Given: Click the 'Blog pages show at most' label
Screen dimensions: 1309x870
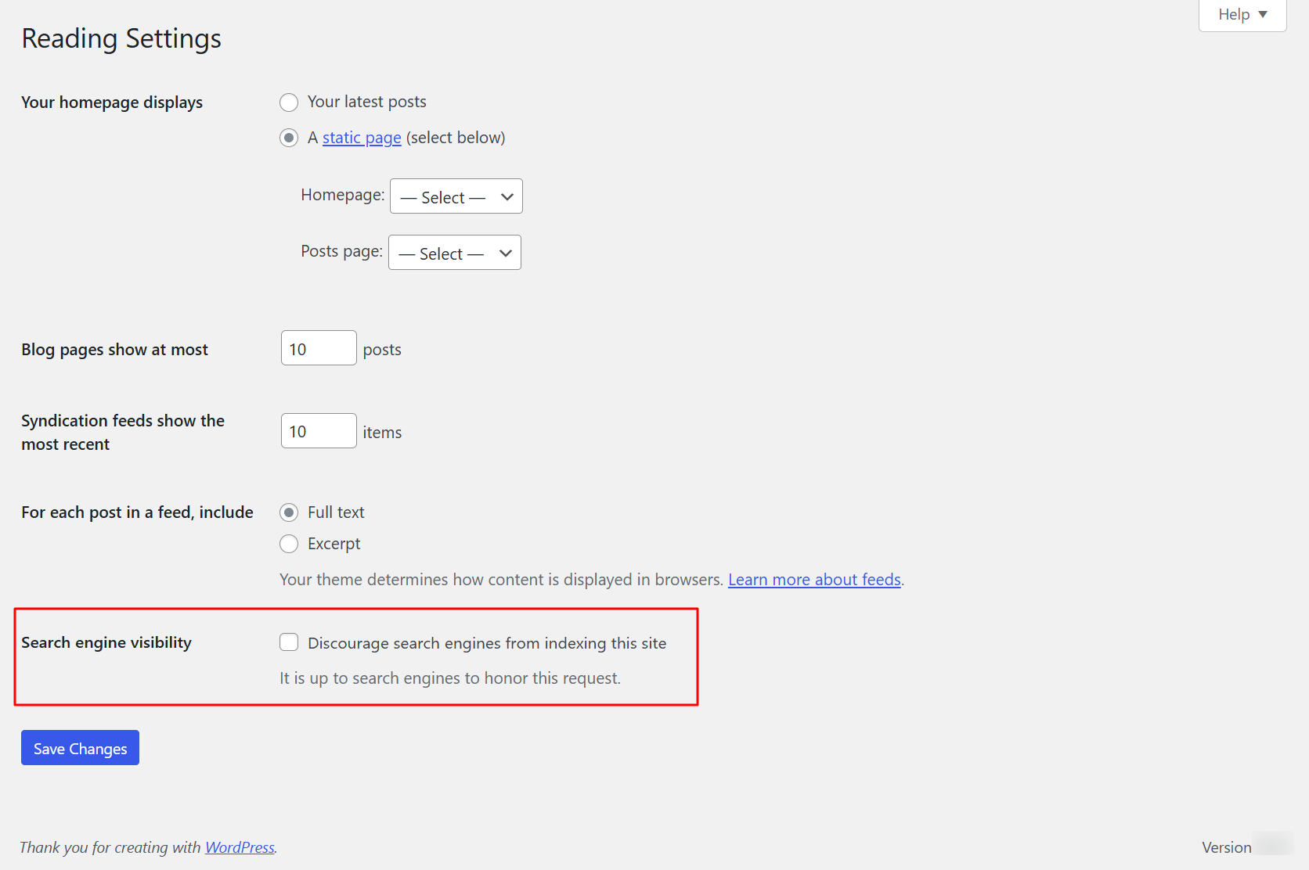Looking at the screenshot, I should [114, 350].
